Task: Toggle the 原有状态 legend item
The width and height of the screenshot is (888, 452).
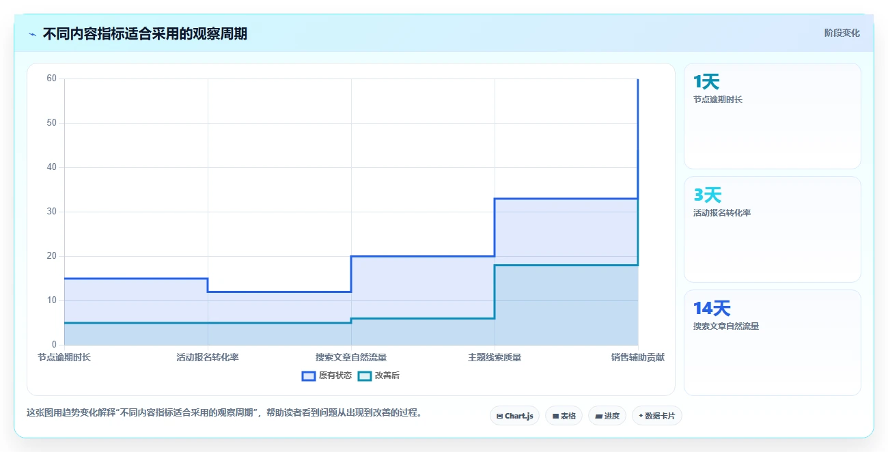Action: (327, 376)
